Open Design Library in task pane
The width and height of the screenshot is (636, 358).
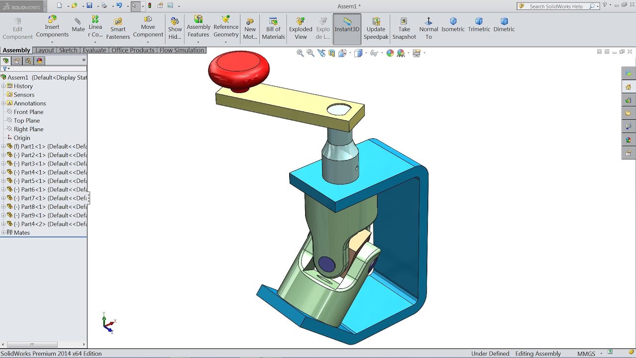629,100
